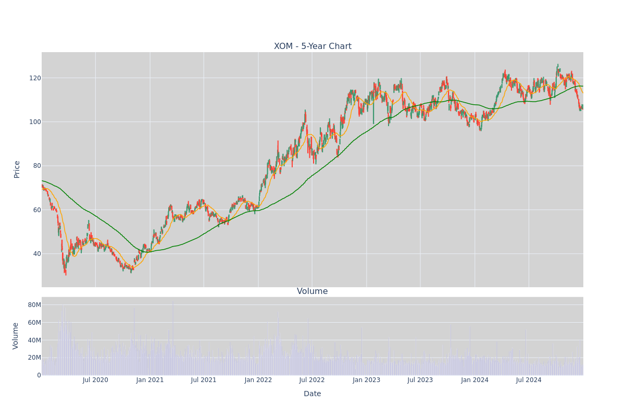Select the 20M volume tick label
Image resolution: width=625 pixels, height=417 pixels.
(x=34, y=358)
